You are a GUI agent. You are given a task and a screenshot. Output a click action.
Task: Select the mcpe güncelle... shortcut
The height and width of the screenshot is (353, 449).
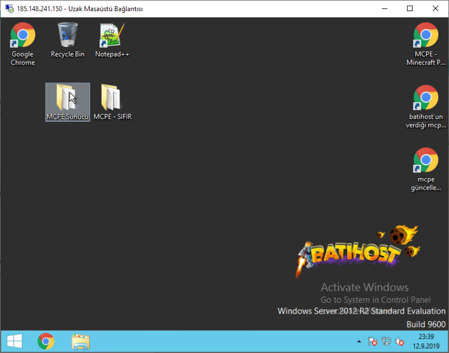[426, 169]
